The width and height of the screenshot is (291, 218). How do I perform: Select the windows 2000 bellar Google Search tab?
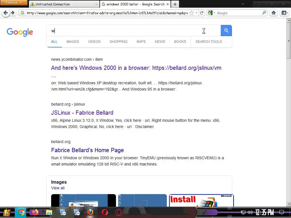pos(135,4)
